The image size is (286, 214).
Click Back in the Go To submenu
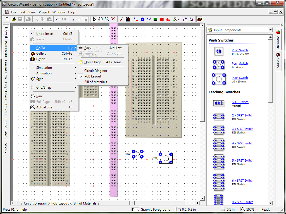click(103, 48)
